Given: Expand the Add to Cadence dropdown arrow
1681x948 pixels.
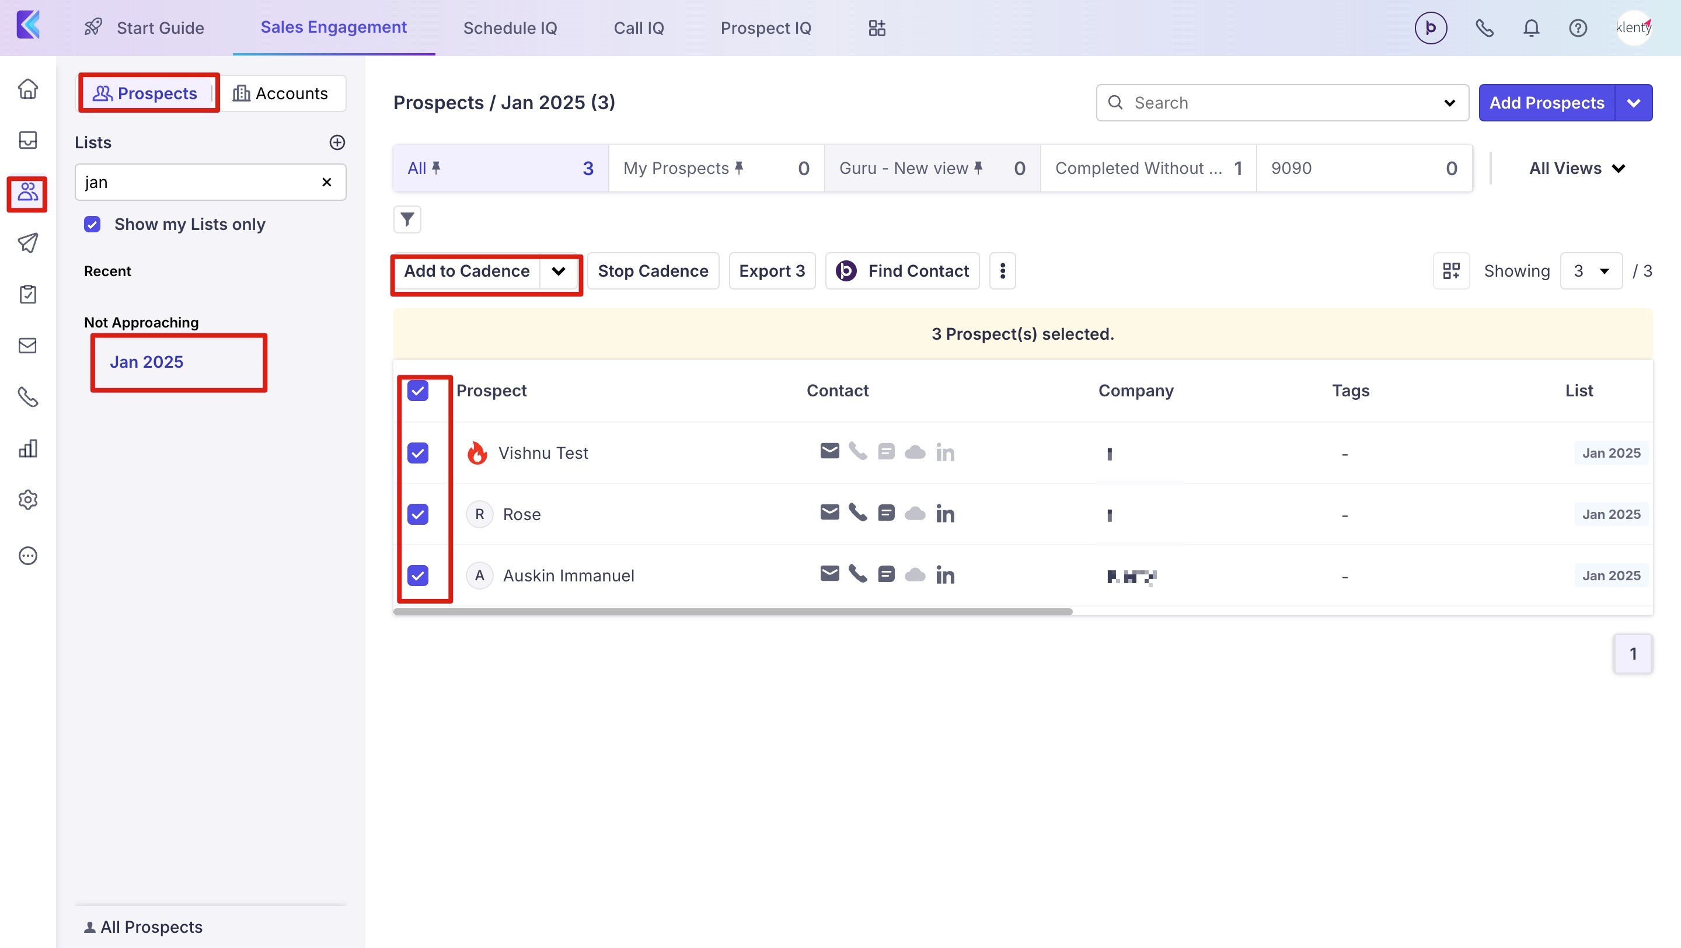Looking at the screenshot, I should pos(559,271).
